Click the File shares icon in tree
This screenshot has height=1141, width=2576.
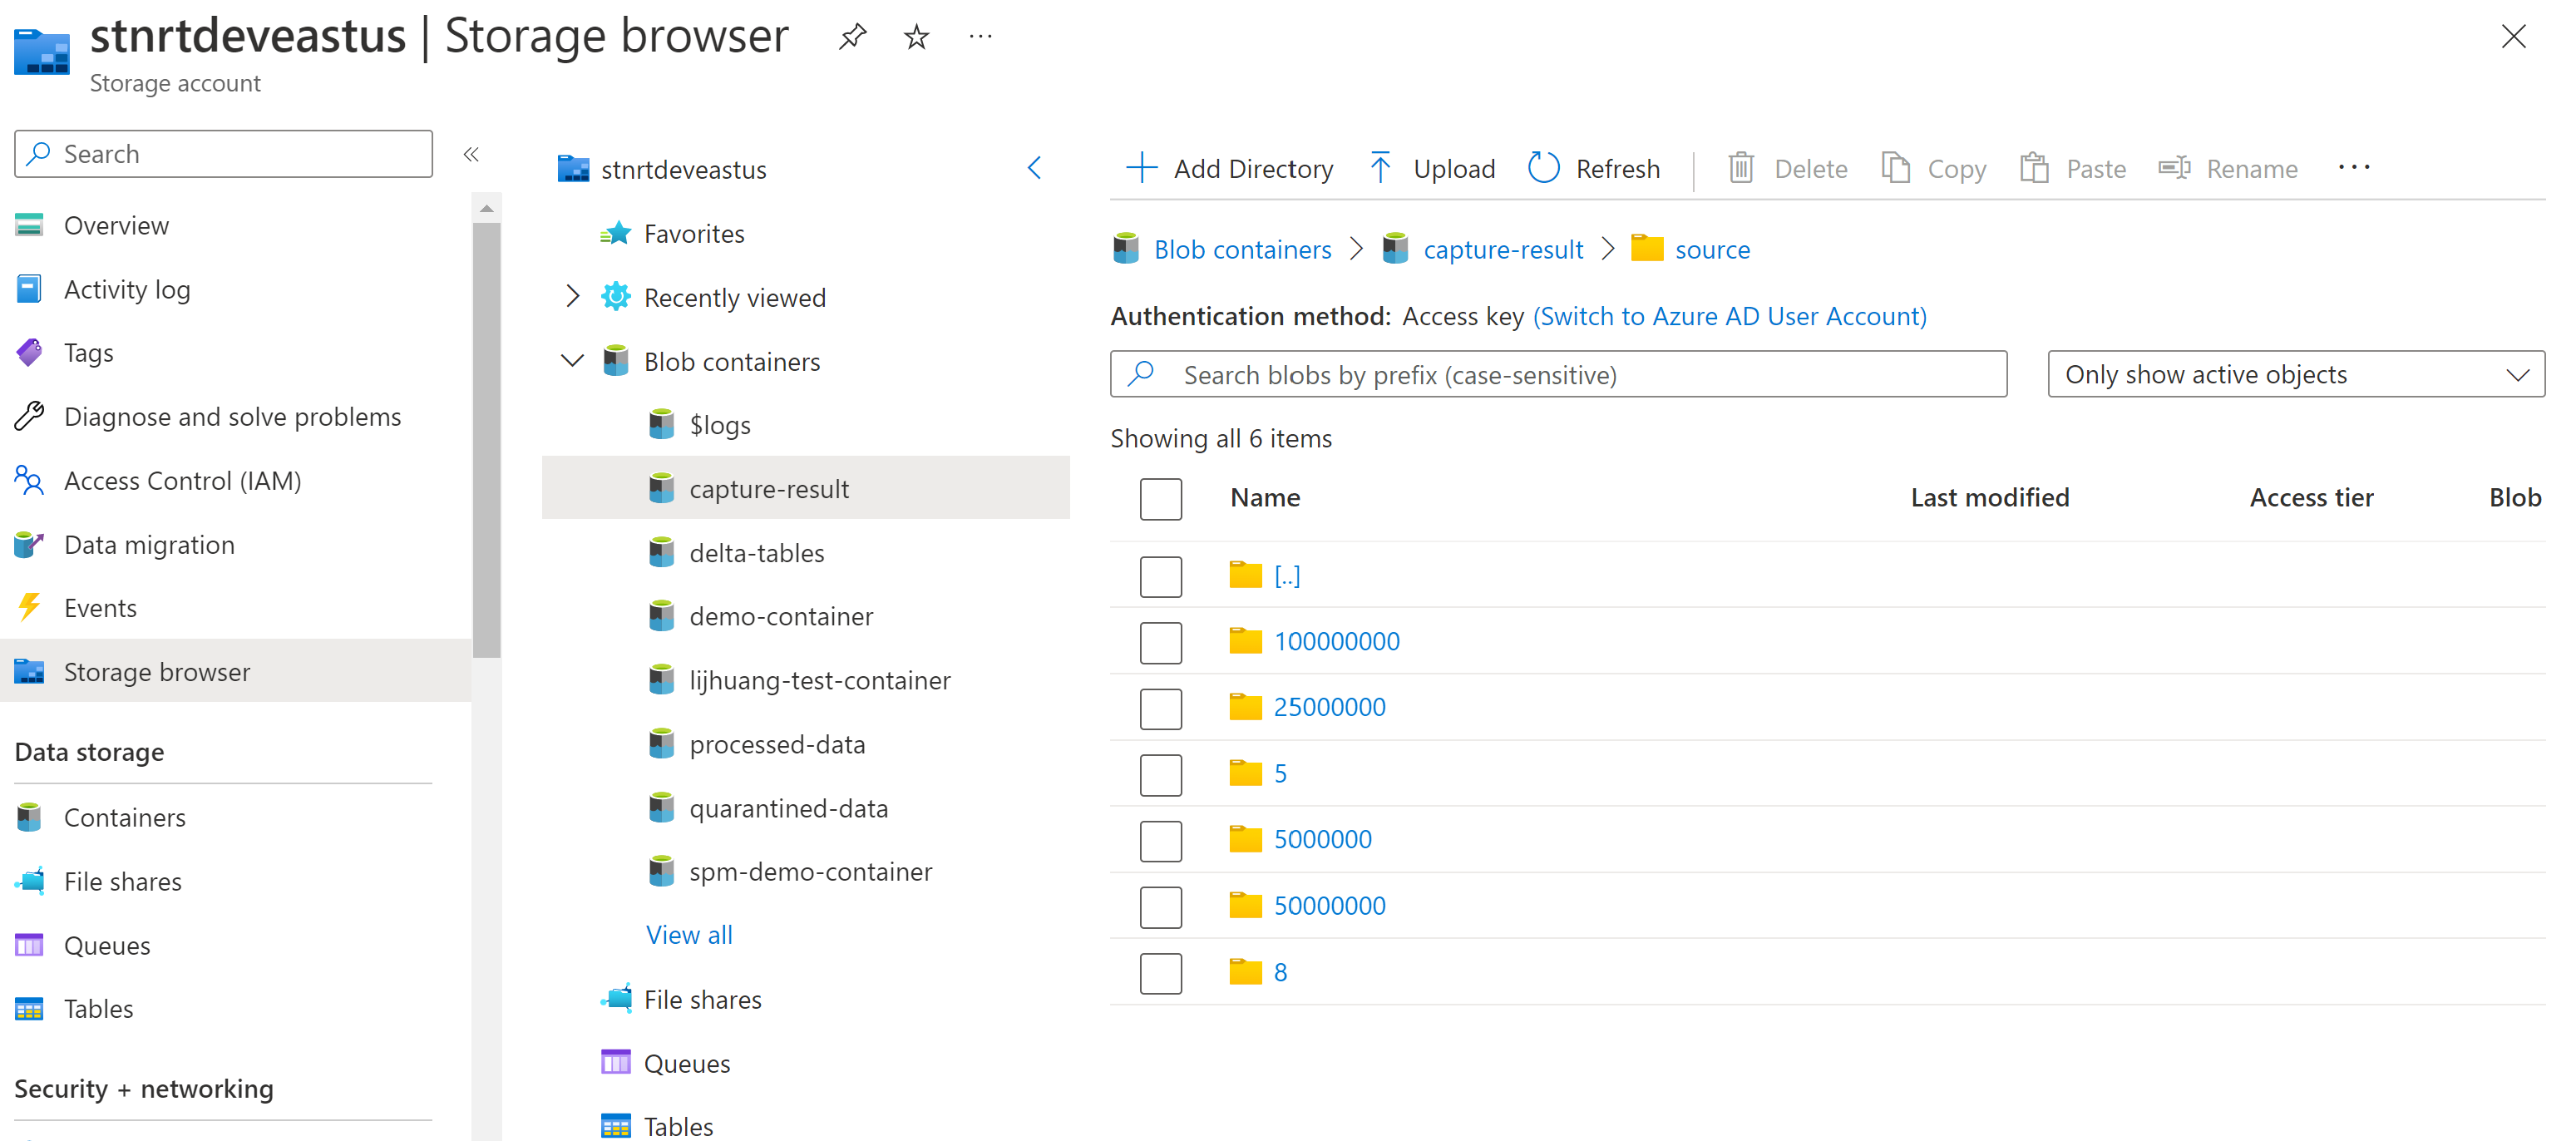click(616, 998)
